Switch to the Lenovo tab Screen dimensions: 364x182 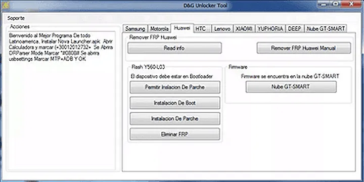point(222,29)
